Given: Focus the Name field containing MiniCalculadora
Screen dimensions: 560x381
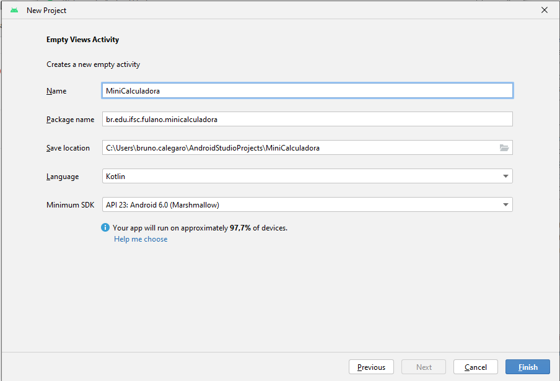Looking at the screenshot, I should tap(307, 90).
